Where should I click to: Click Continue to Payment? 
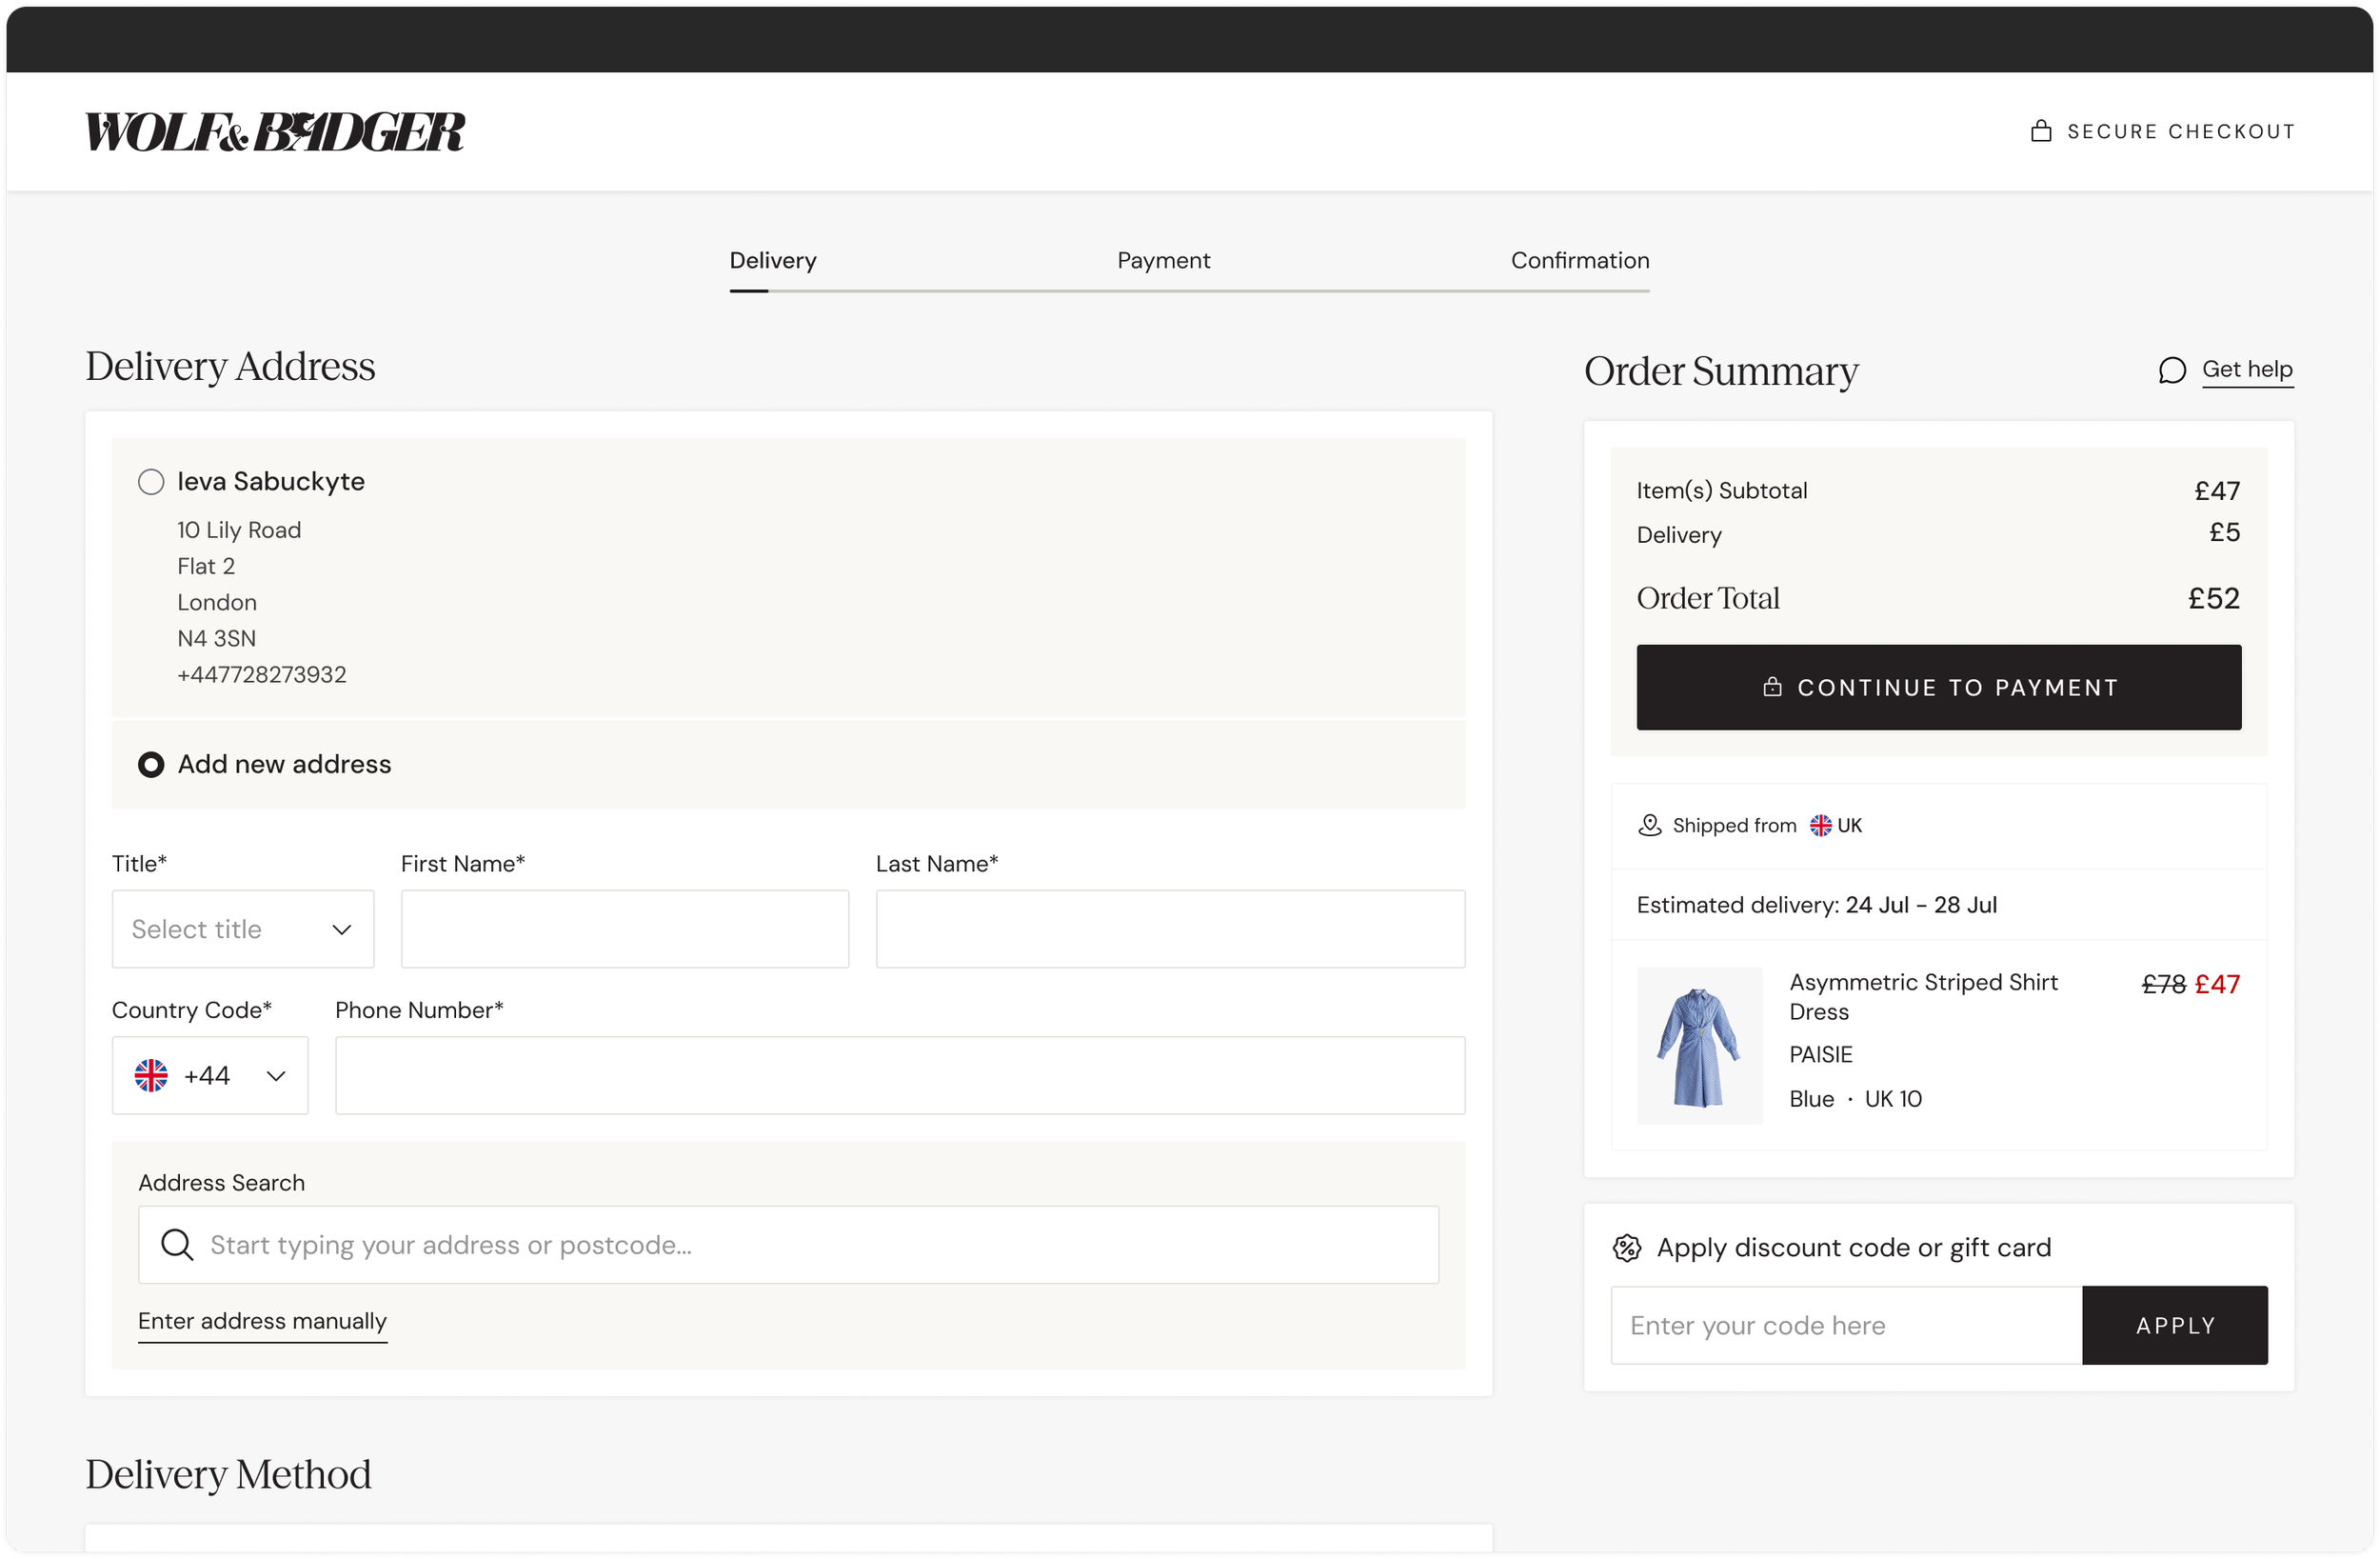1938,687
